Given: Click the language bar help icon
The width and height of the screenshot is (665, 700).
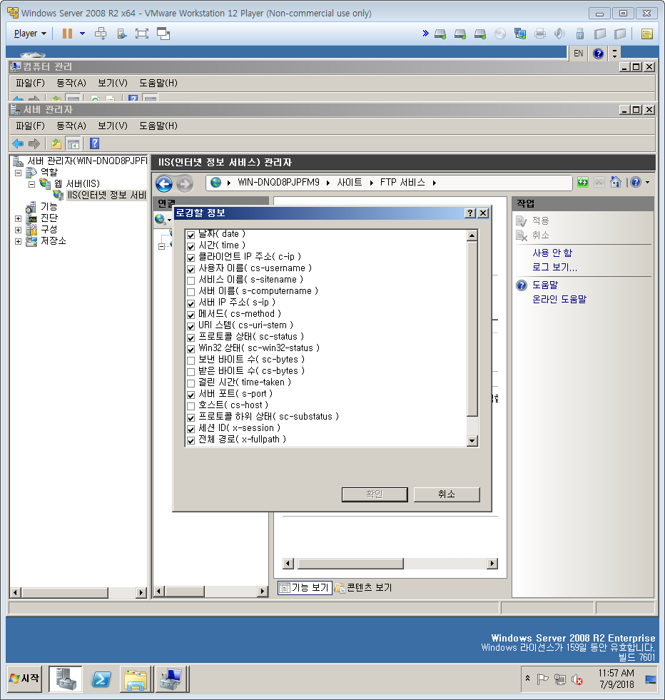Looking at the screenshot, I should tap(598, 54).
